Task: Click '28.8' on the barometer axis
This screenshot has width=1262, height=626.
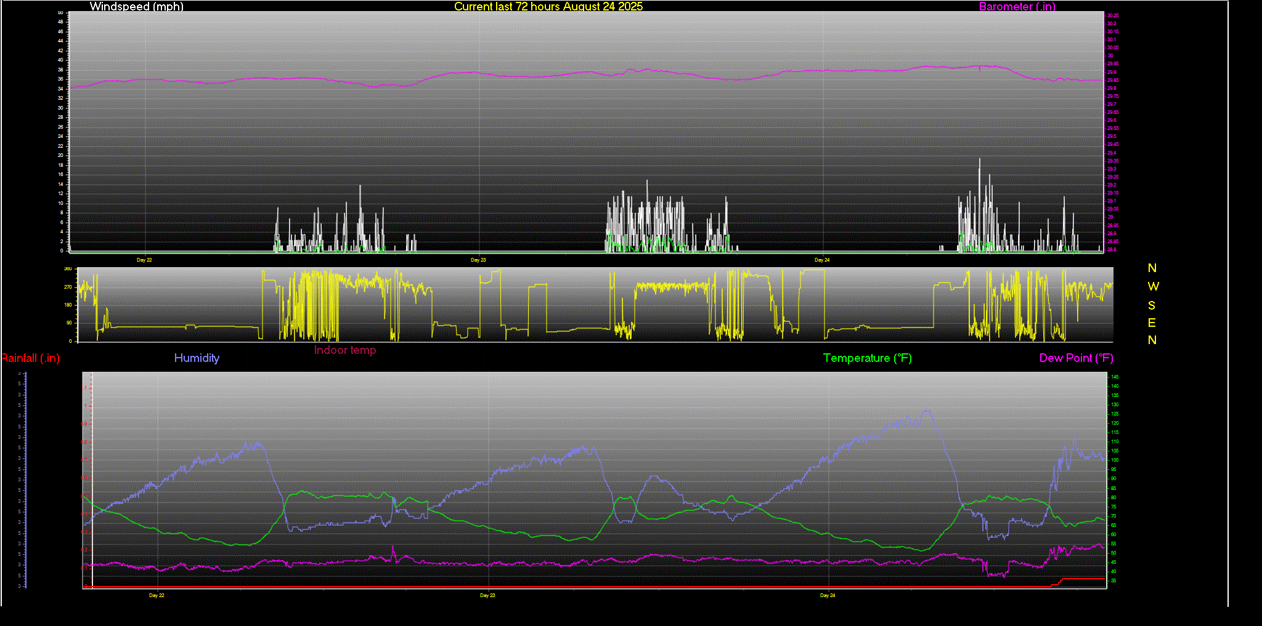Action: 1112,249
